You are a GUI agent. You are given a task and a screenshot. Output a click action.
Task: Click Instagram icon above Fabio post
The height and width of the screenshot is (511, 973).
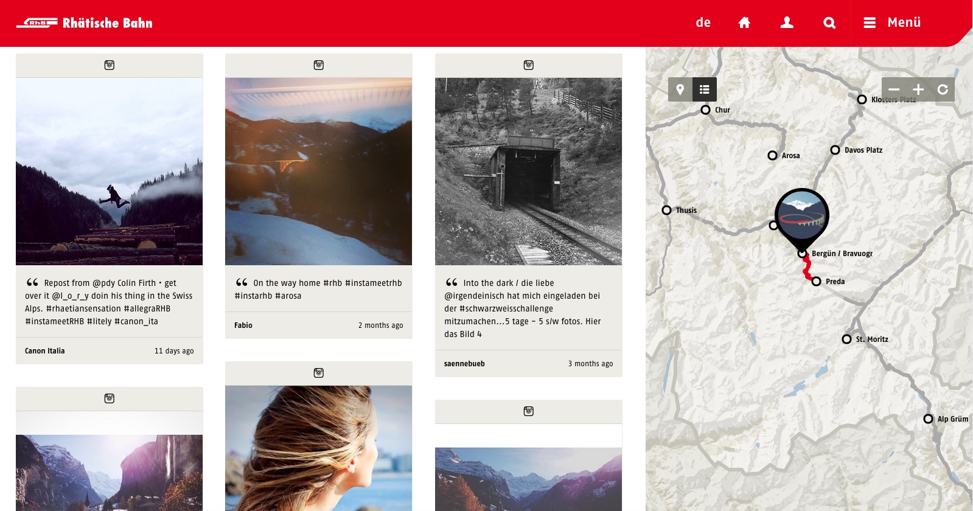tap(319, 65)
